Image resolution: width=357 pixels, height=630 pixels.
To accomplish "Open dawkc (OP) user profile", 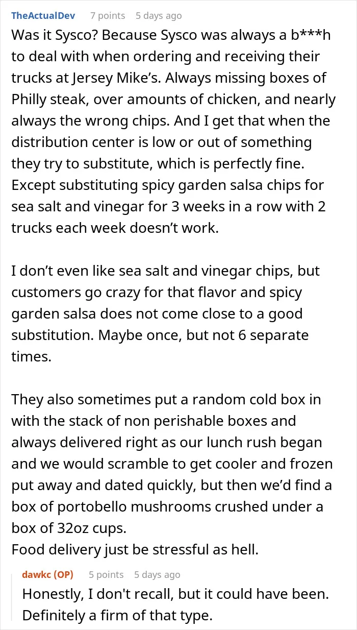I will 47,574.
